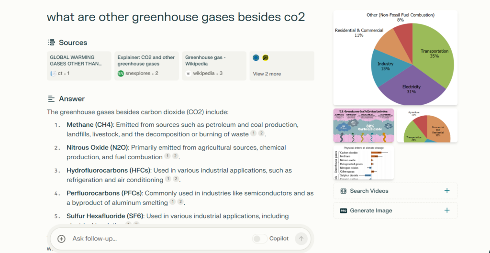
Task: Click the Sources heading icon
Action: 51,43
